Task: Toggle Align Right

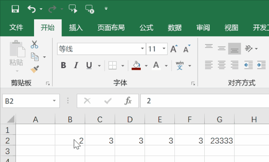Action: [235, 65]
